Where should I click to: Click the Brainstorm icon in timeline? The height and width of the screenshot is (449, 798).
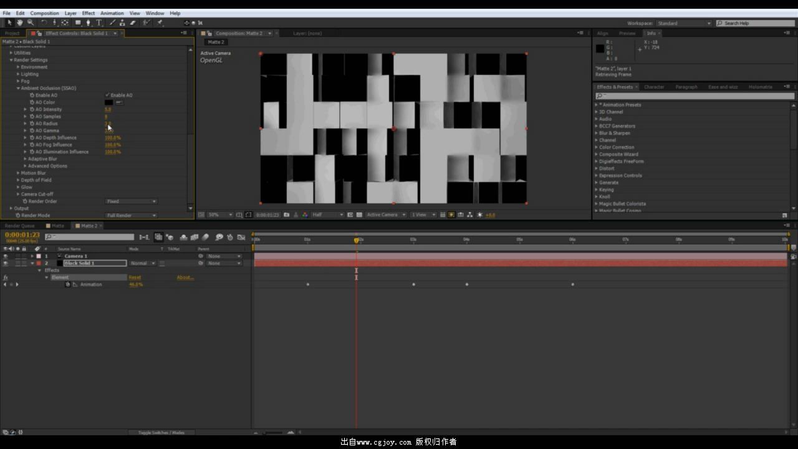(219, 237)
